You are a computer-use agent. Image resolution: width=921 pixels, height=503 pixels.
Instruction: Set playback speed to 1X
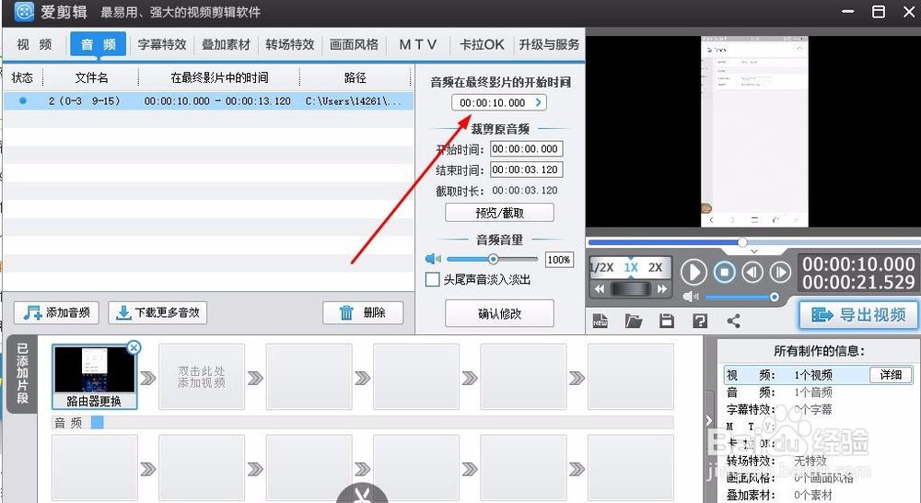pyautogui.click(x=631, y=267)
